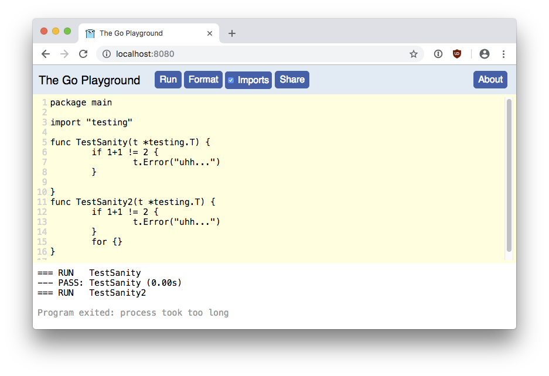Screen dimensions: 549x376
Task: View site information icon next to localhost
Action: [107, 54]
